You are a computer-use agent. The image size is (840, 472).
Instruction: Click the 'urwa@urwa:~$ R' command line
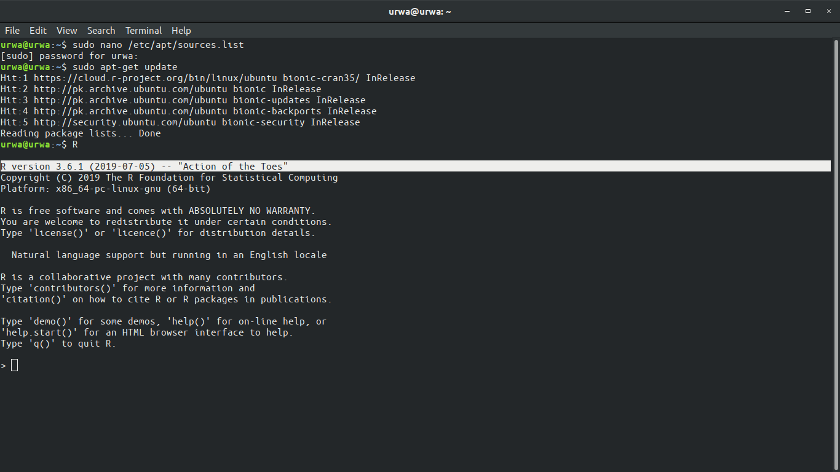pyautogui.click(x=39, y=144)
